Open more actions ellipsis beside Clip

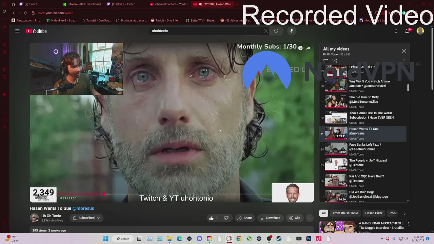[310, 218]
